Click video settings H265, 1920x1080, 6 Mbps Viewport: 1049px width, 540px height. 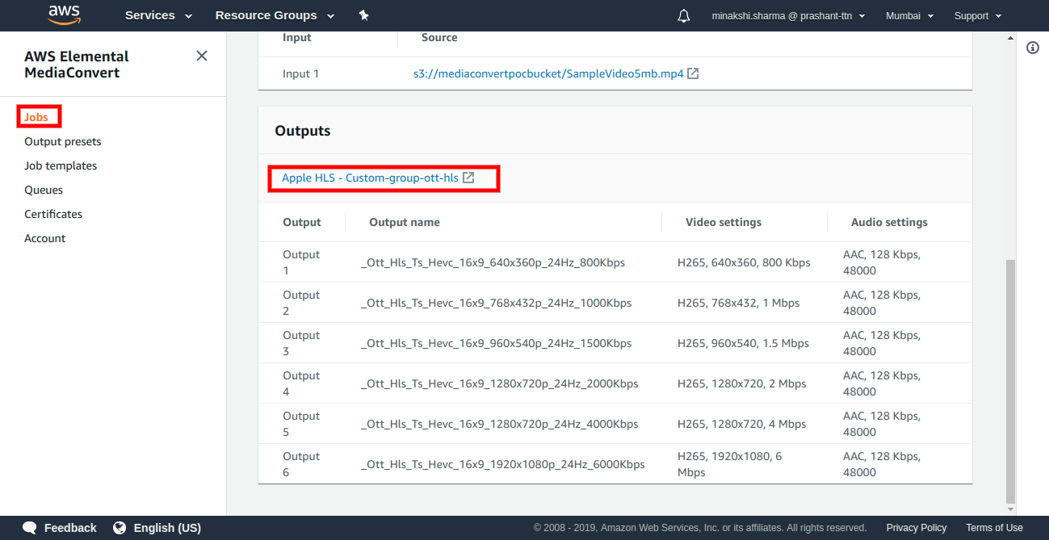click(x=730, y=464)
